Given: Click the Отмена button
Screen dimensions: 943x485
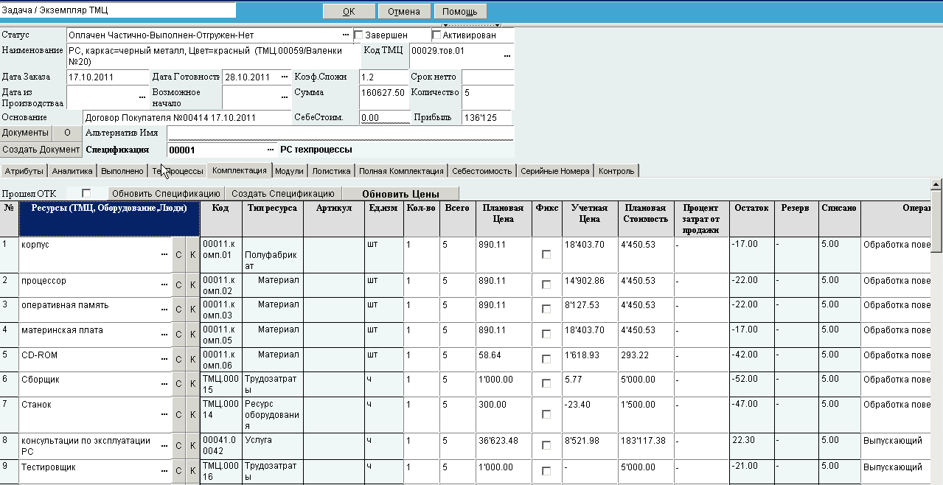Looking at the screenshot, I should tap(404, 11).
